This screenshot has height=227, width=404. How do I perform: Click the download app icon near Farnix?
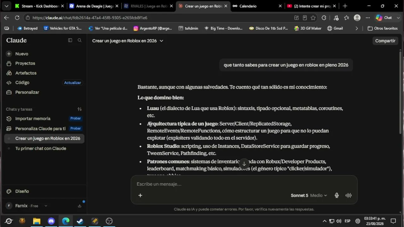click(80, 206)
